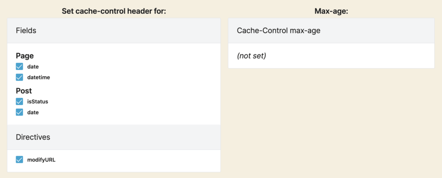Click the isStatus field label

point(38,102)
